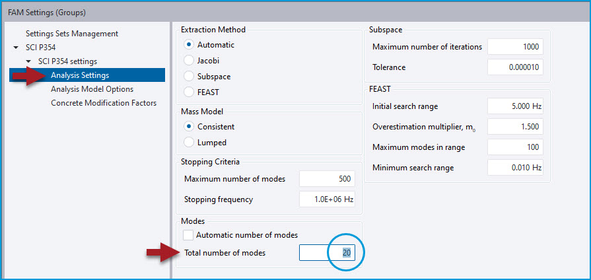The width and height of the screenshot is (591, 280).
Task: Edit Maximum number of iterations value
Action: pyautogui.click(x=514, y=47)
